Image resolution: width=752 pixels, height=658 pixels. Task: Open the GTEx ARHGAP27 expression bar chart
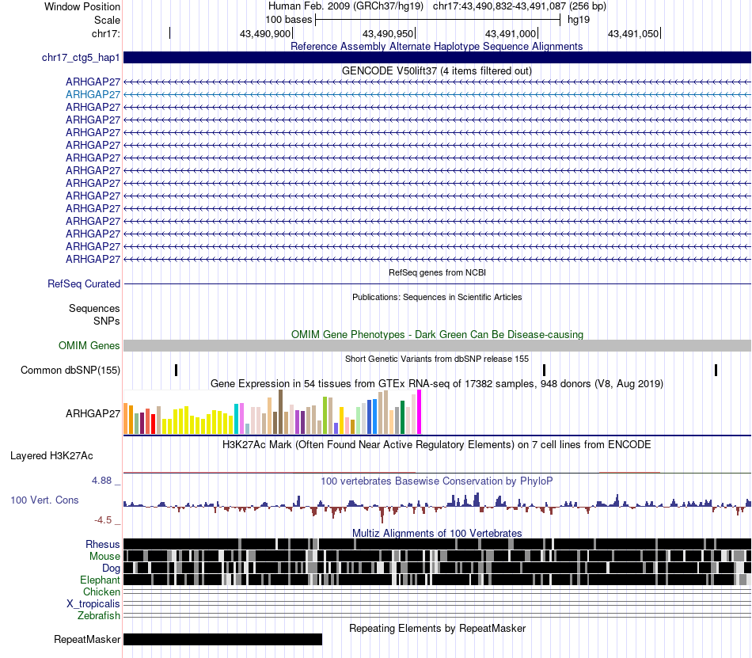point(272,412)
